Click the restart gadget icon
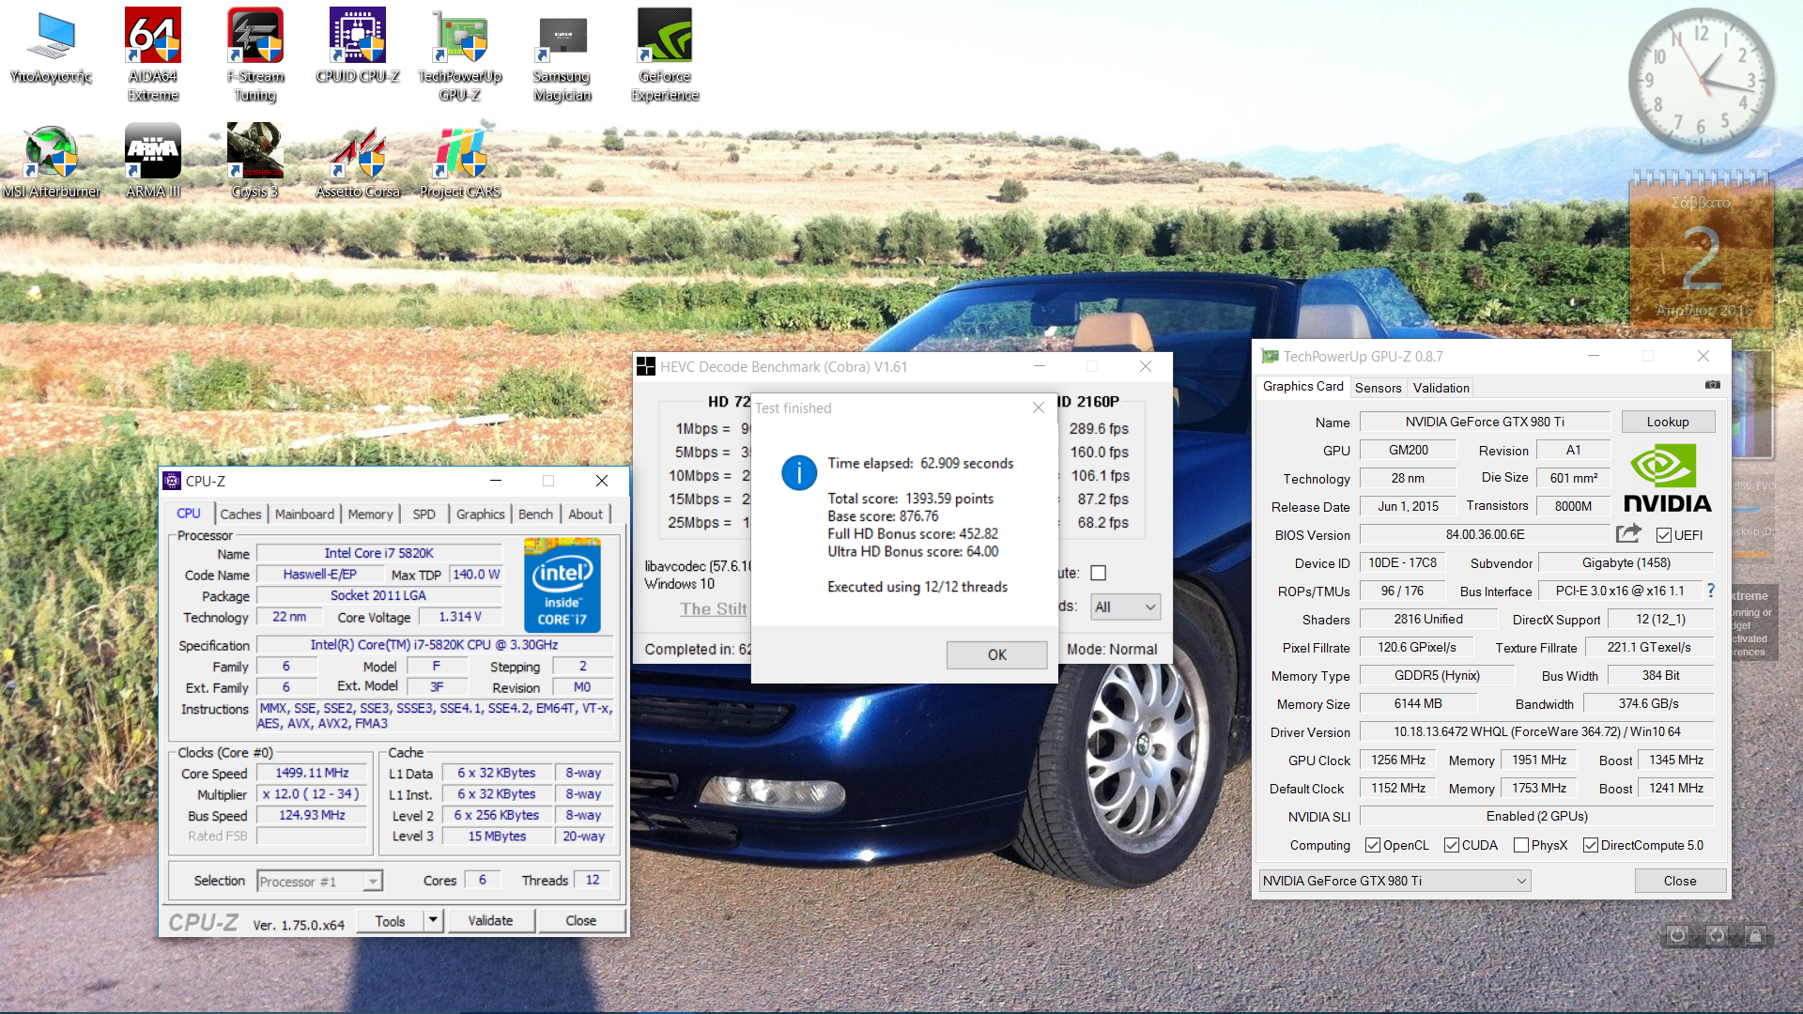Screen dimensions: 1803x1014 tap(1717, 935)
